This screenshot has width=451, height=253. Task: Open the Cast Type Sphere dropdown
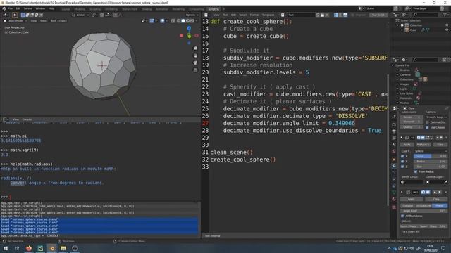431,151
